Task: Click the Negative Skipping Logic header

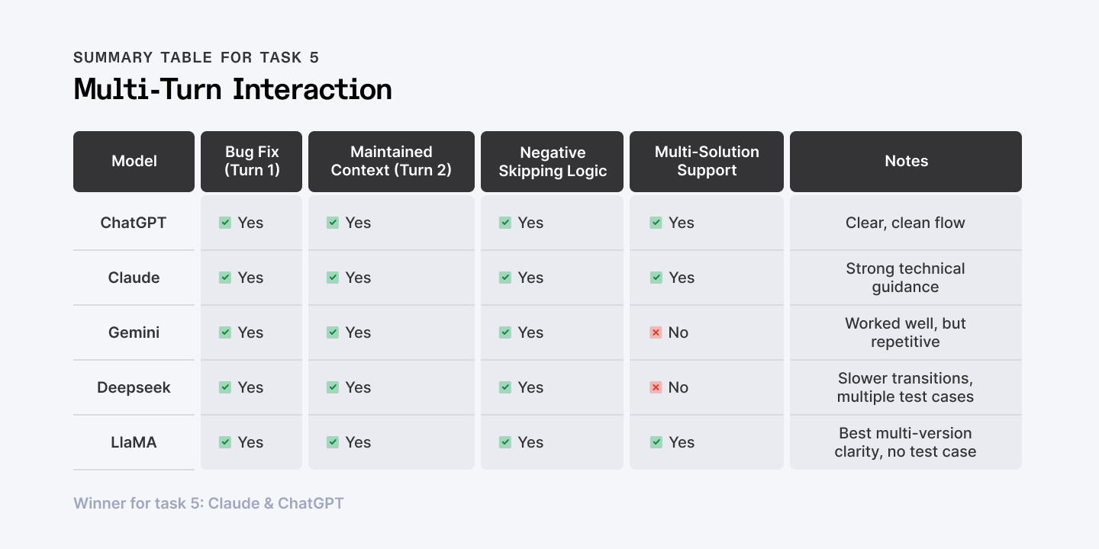Action: (x=553, y=161)
